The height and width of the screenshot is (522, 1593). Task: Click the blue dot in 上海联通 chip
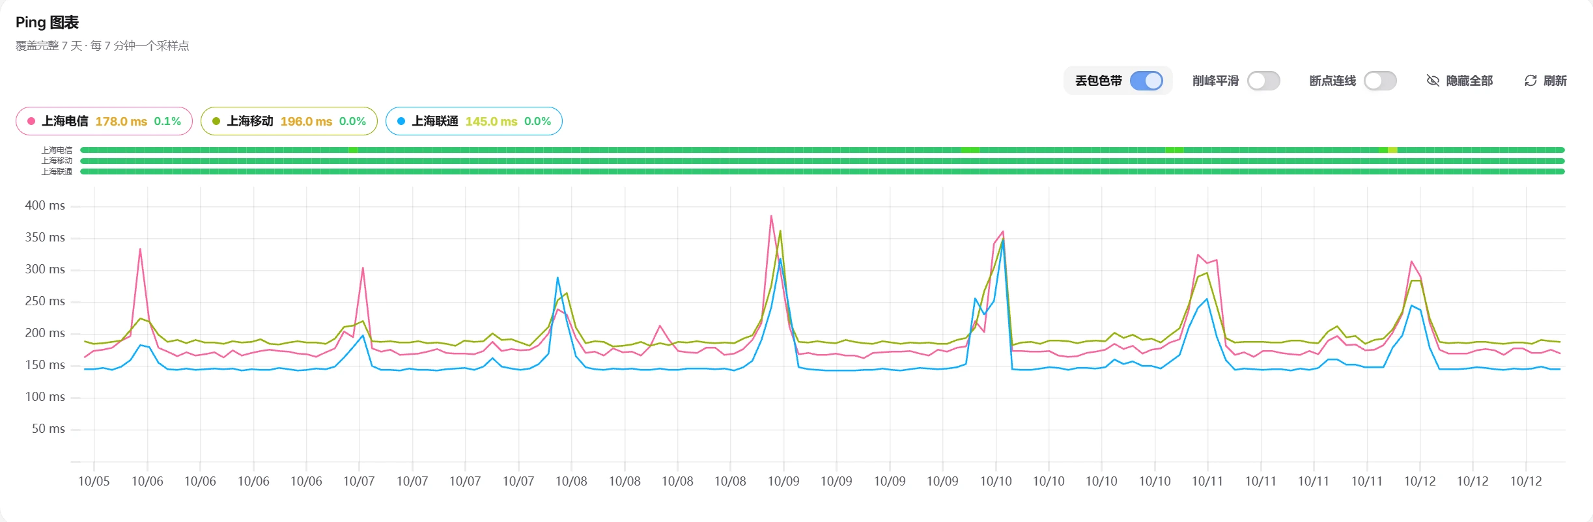pos(401,121)
